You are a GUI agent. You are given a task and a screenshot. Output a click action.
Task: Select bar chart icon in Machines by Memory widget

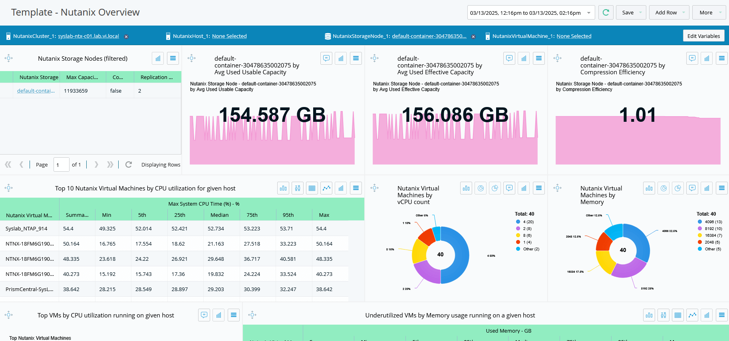649,188
